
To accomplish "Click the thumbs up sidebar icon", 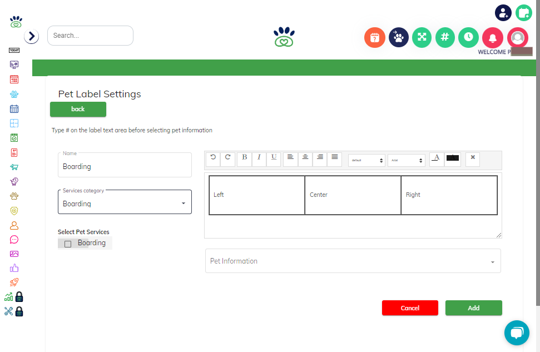I will 14,268.
